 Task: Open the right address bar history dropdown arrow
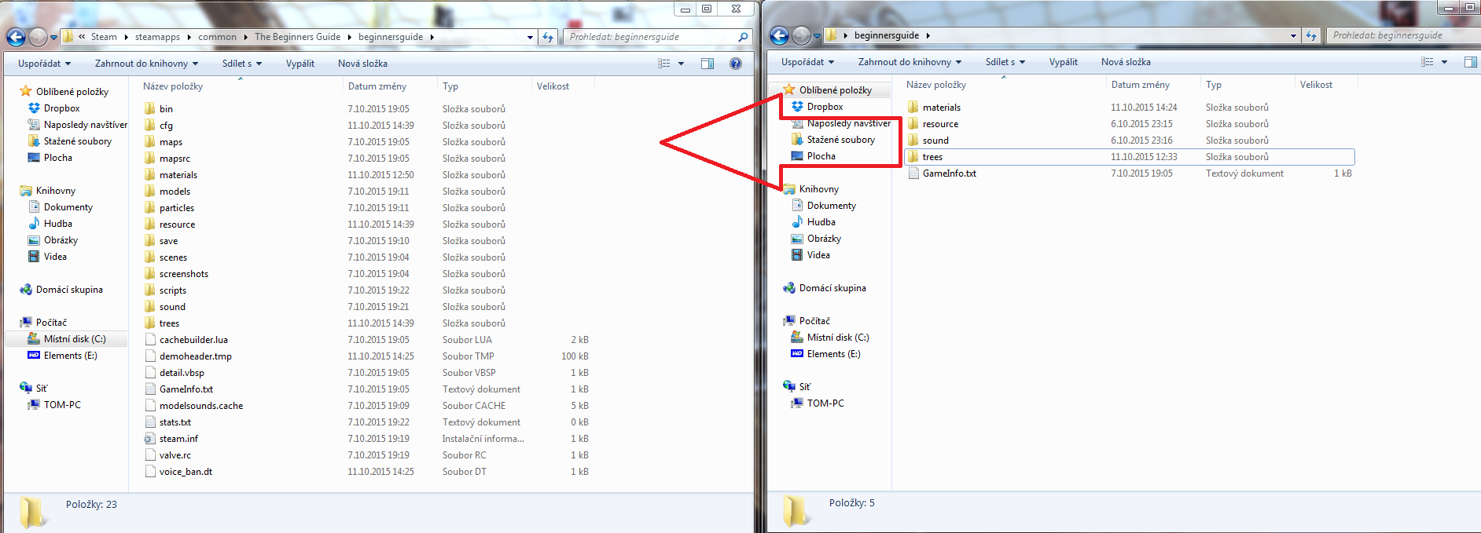1293,35
